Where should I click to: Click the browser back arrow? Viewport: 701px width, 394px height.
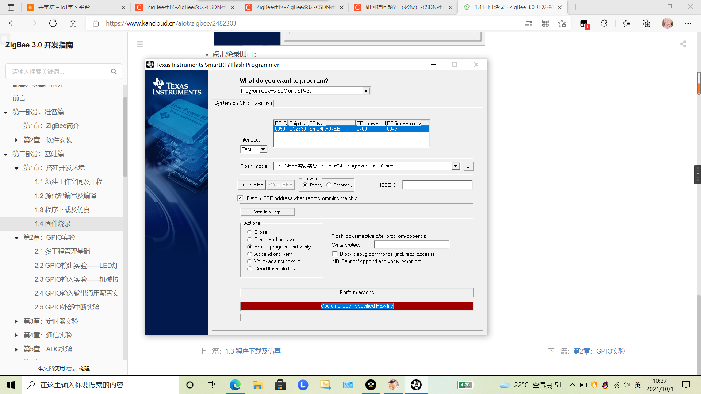click(13, 23)
